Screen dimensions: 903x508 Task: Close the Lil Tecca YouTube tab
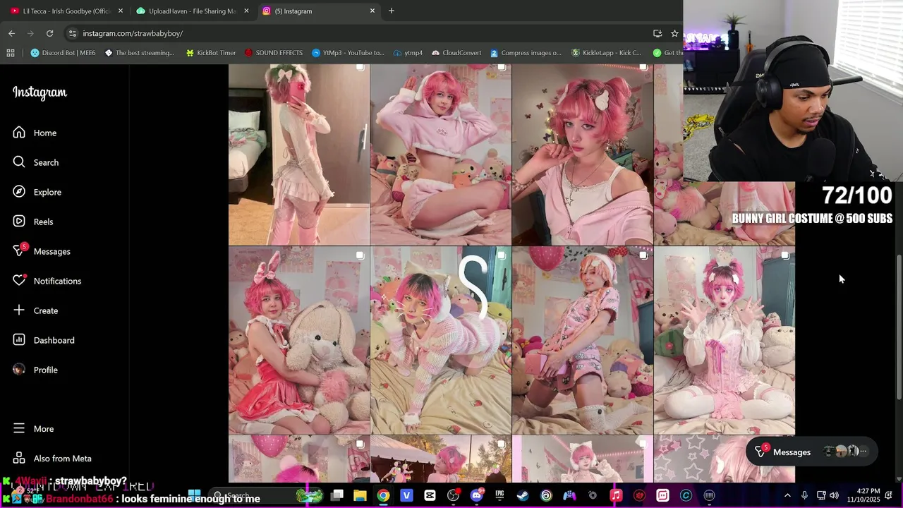tap(121, 11)
